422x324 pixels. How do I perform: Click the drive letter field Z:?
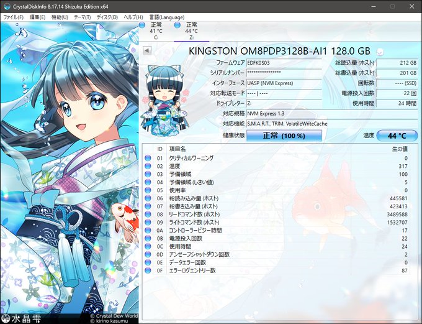[x=284, y=103]
